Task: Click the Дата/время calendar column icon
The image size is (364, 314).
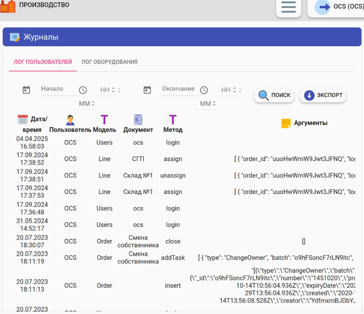Action: [x=23, y=119]
